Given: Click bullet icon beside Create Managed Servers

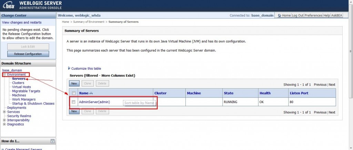Looking at the screenshot, I should 3,149.
